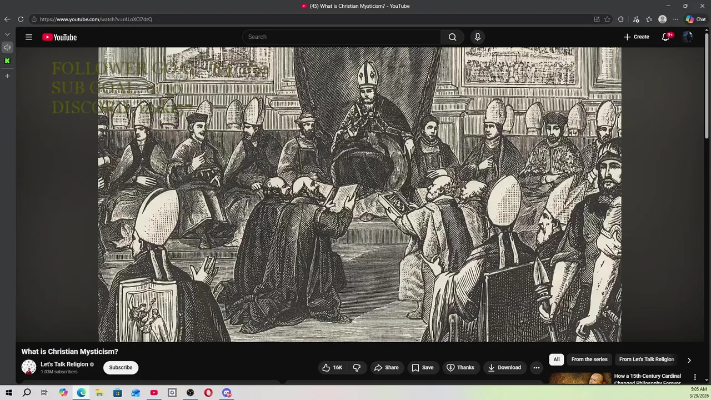Screen dimensions: 711x400
Task: Open Favorites list icon
Action: (649, 19)
